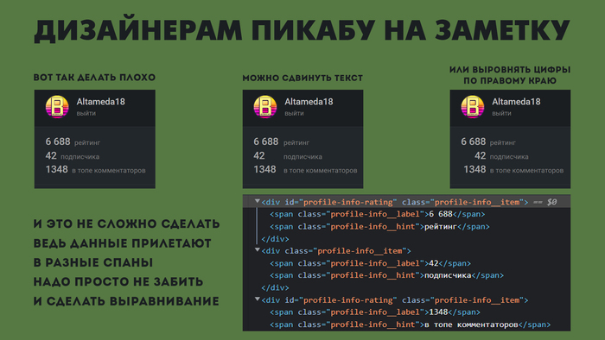Click the avatar in the middle profile card
This screenshot has width=605, height=340.
[x=265, y=107]
